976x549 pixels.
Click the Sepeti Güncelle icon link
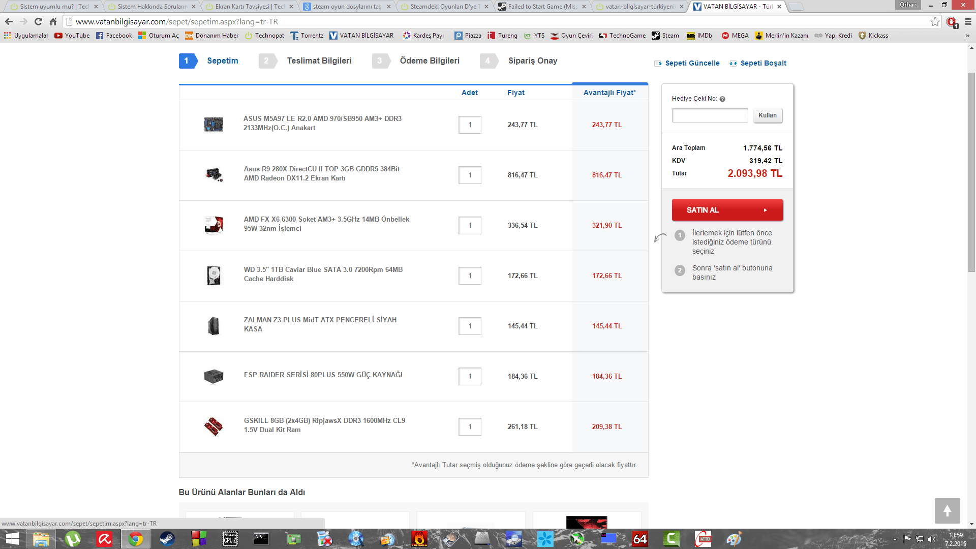(x=658, y=64)
